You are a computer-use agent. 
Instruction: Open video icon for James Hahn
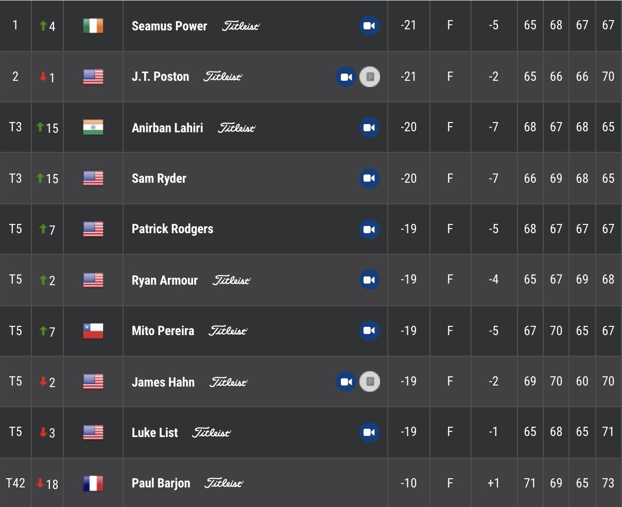[x=346, y=382]
